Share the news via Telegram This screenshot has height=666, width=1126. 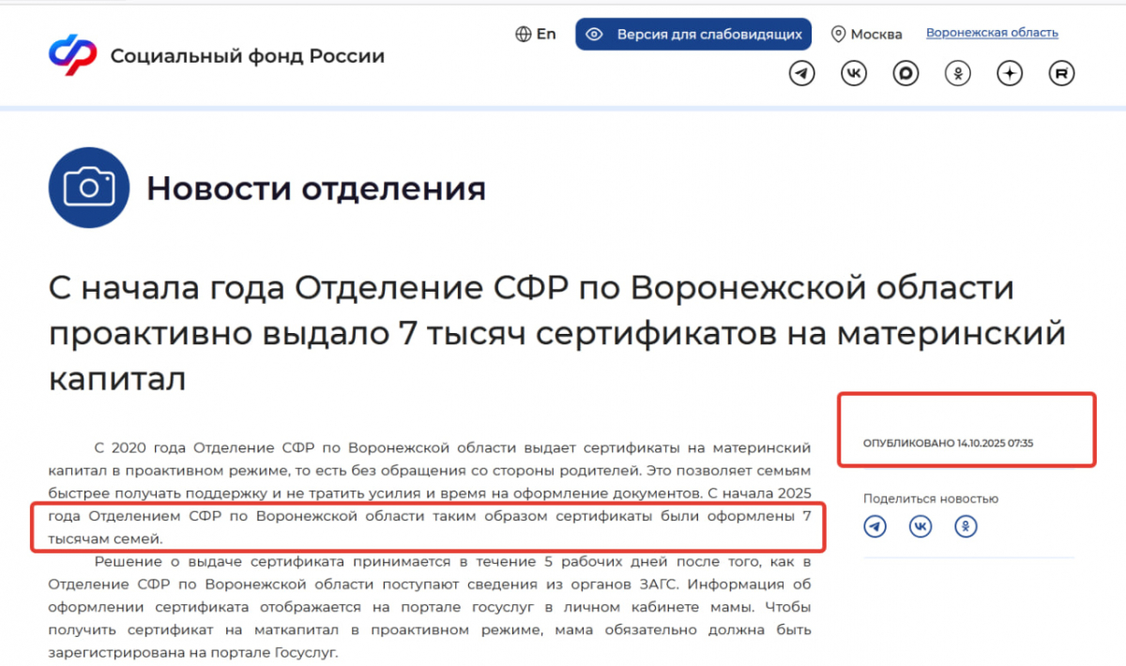point(875,527)
